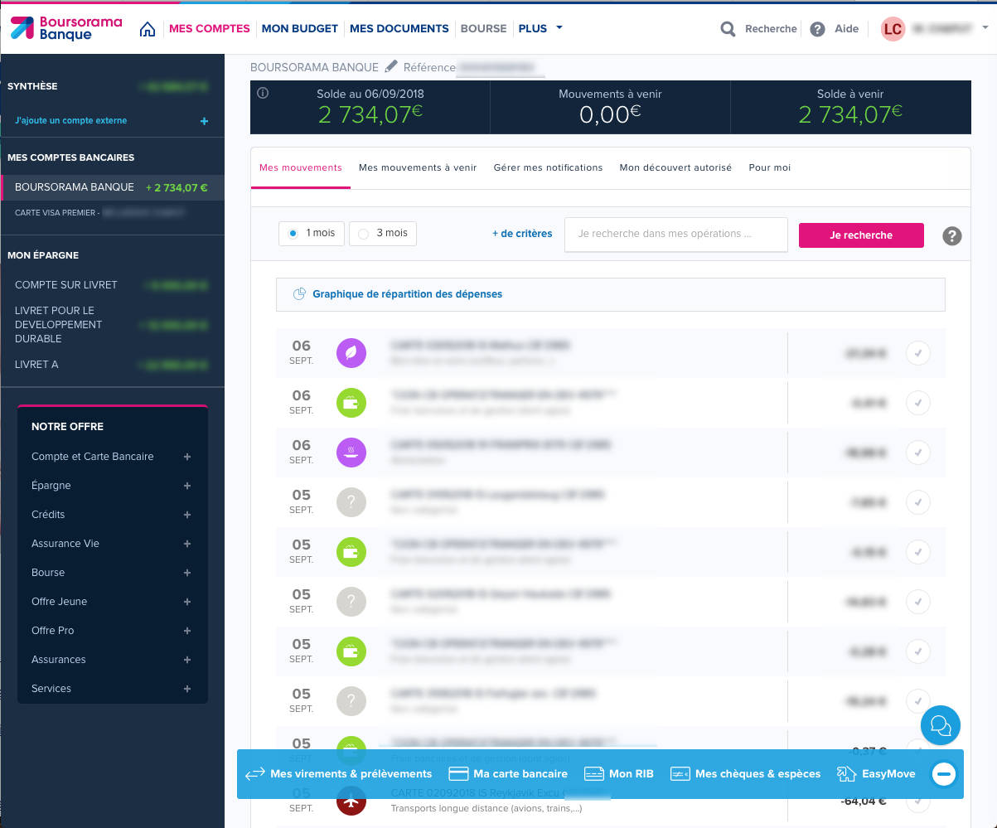Open the user account dropdown arrow
The height and width of the screenshot is (828, 997).
point(985,28)
